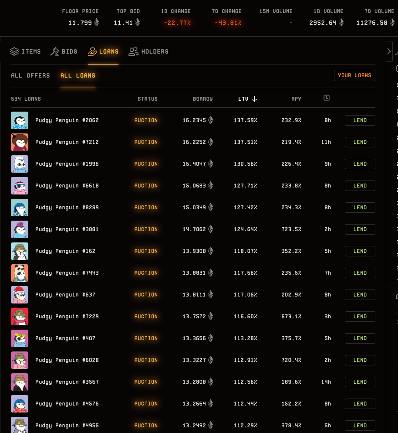Select the All Loans sub-tab
398x433 pixels.
tap(78, 75)
